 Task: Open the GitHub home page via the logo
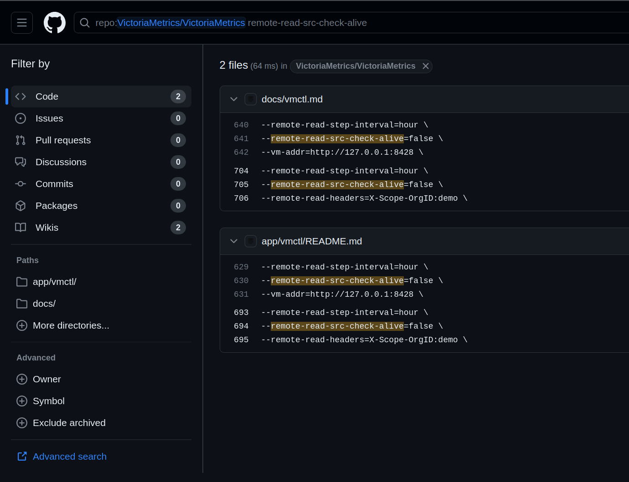[54, 22]
